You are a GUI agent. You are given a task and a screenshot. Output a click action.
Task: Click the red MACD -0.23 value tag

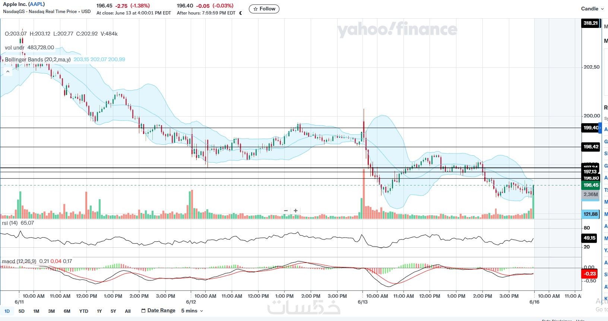point(589,274)
